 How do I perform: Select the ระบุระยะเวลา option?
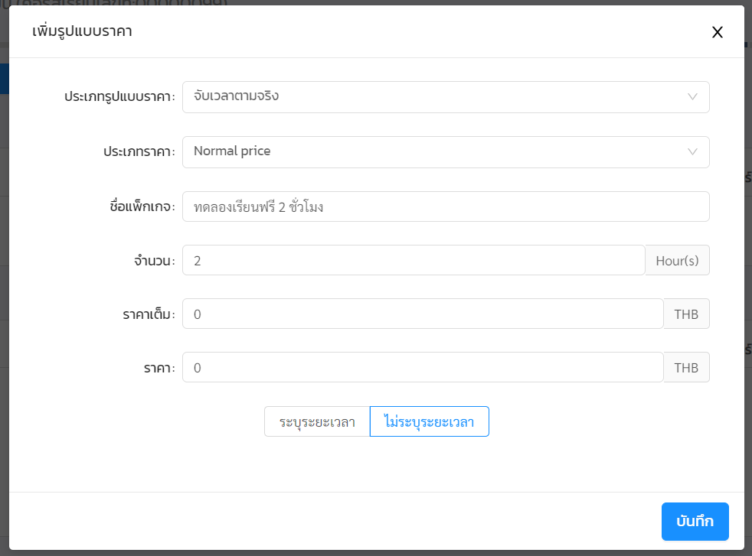[317, 421]
